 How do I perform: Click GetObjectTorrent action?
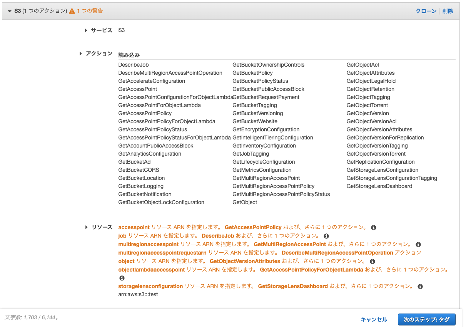(367, 105)
